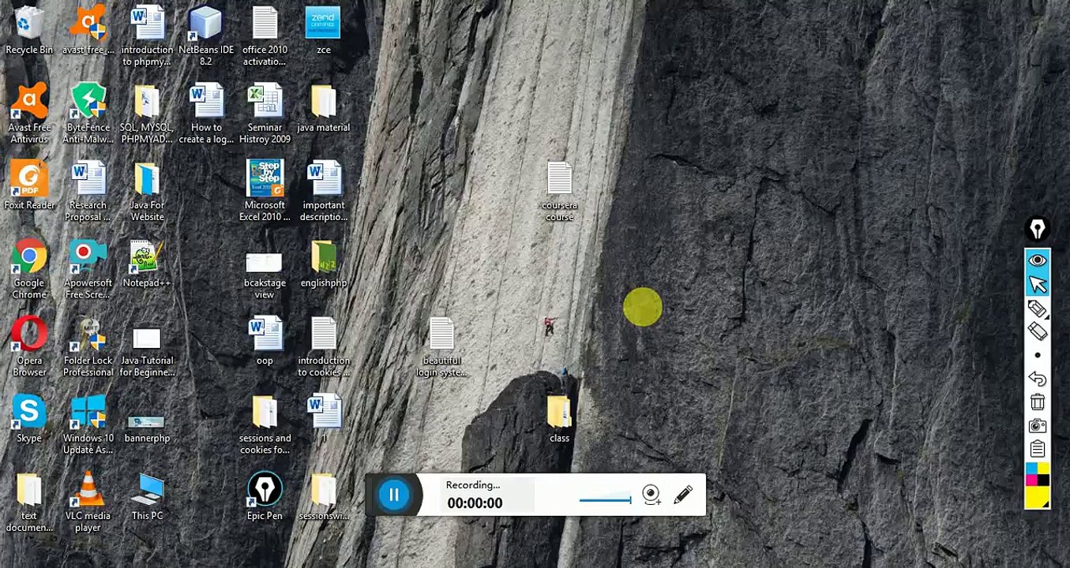
Task: Select the Windows 10 Update Assistant shortcut
Action: (x=88, y=425)
